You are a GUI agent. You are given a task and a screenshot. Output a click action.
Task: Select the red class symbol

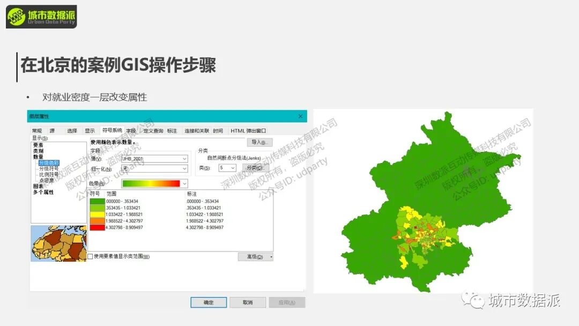coord(97,227)
